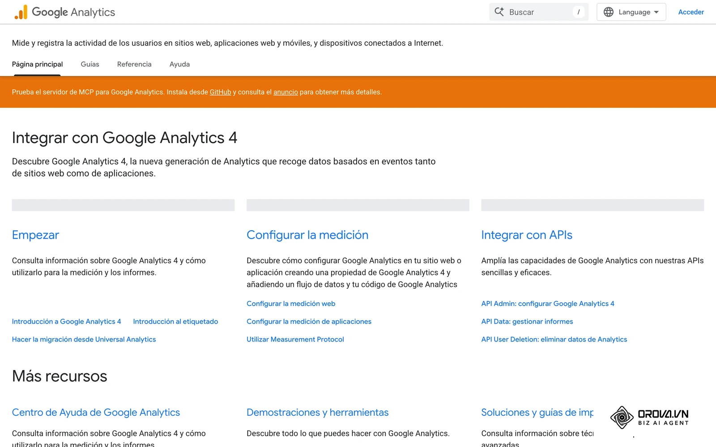Open Configurar la medición web link

click(291, 304)
